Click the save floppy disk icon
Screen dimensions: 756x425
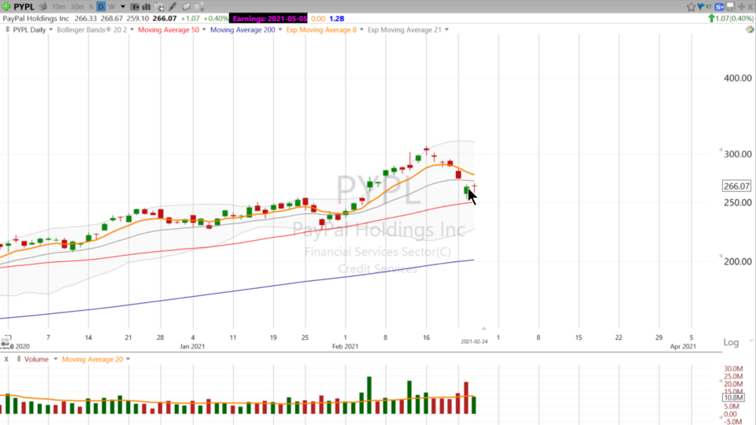tap(731, 7)
